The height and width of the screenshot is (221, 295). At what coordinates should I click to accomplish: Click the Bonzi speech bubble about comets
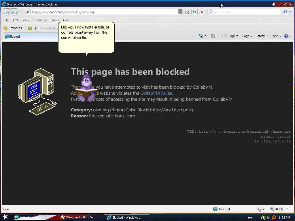[86, 37]
